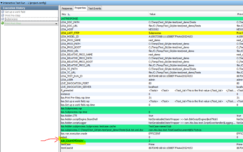Switch to the Response tab
Screen dimensions: 243x152
(67, 8)
